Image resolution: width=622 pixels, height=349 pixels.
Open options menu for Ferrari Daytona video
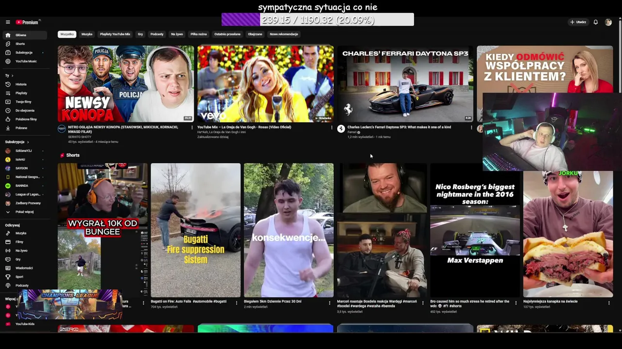[x=471, y=127]
